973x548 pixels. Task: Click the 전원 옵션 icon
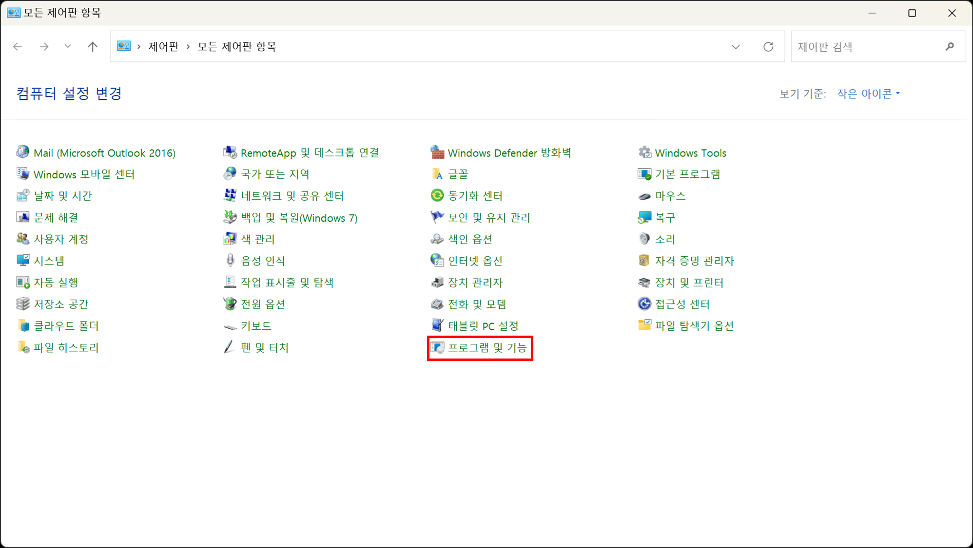(230, 304)
